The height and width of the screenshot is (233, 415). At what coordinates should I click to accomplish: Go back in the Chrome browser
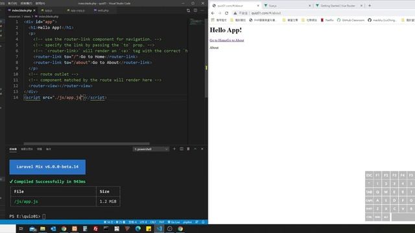pyautogui.click(x=213, y=13)
